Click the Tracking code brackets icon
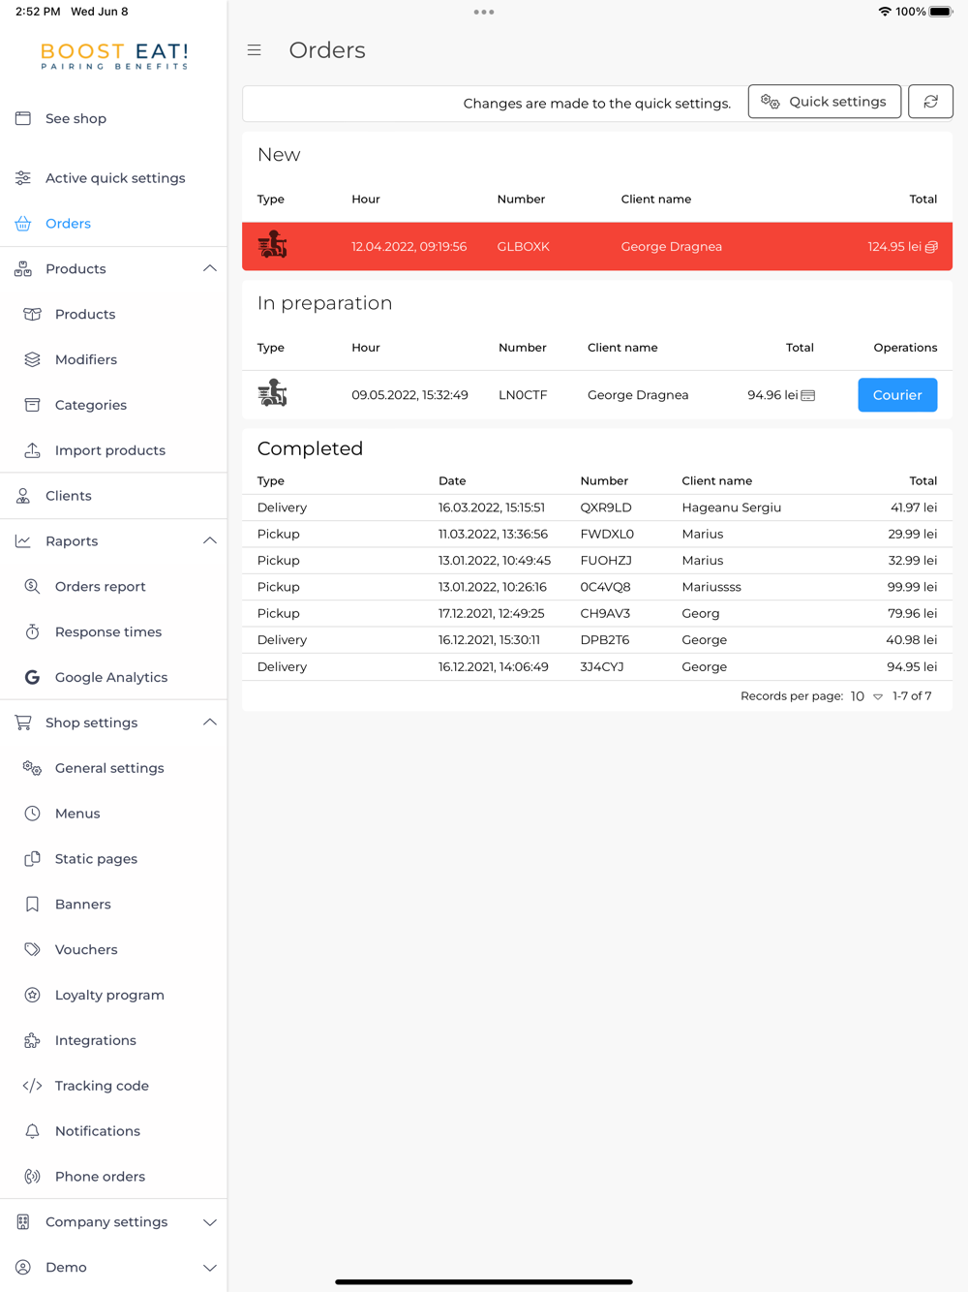The image size is (968, 1292). (32, 1086)
